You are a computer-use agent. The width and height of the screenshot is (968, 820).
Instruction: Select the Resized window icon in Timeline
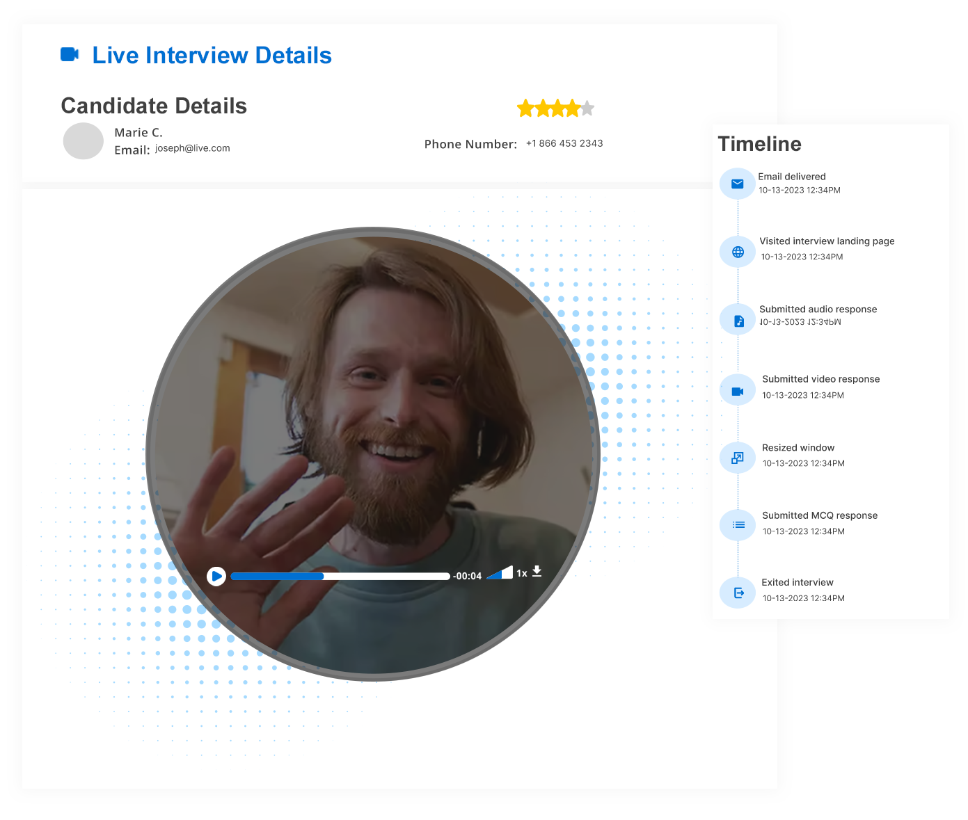coord(738,458)
